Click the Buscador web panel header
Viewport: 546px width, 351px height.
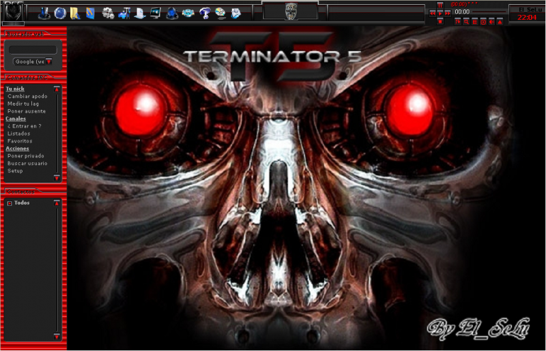coord(25,34)
